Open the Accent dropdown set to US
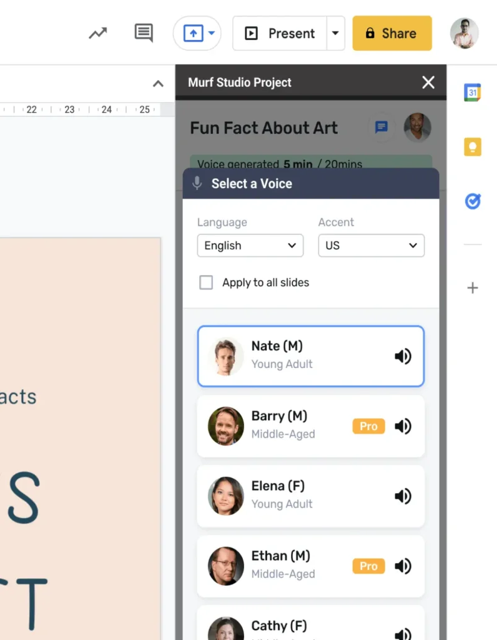Screen dimensions: 497x640 (x=371, y=246)
